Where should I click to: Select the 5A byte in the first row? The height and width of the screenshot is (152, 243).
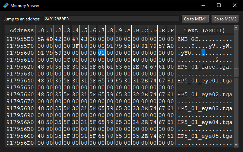tap(41, 39)
